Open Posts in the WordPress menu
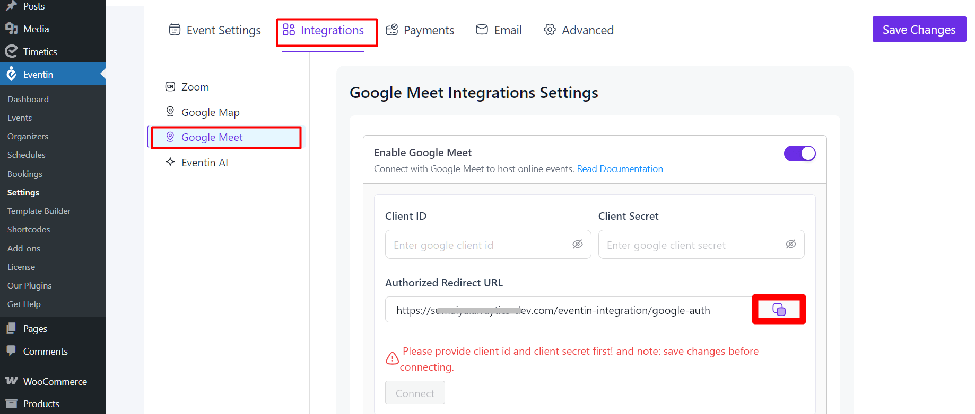 [53, 6]
